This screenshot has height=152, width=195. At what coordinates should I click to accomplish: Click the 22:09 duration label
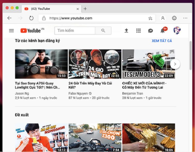(169, 76)
